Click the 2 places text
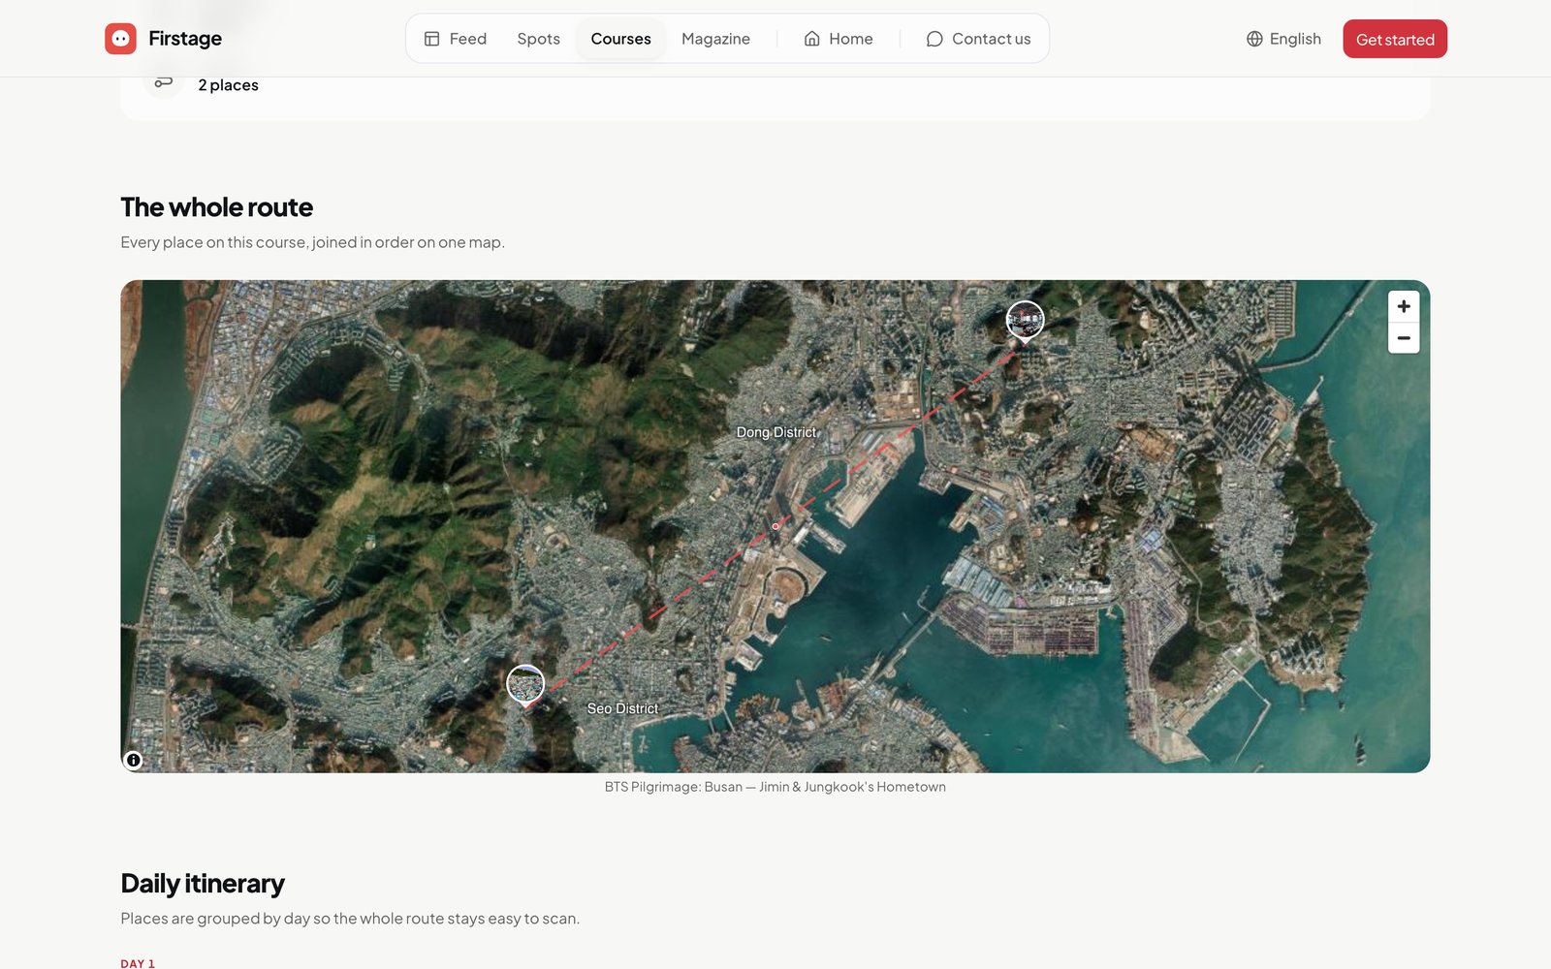 (228, 85)
